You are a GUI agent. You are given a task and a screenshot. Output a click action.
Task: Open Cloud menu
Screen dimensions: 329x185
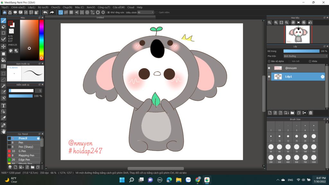tap(131, 7)
